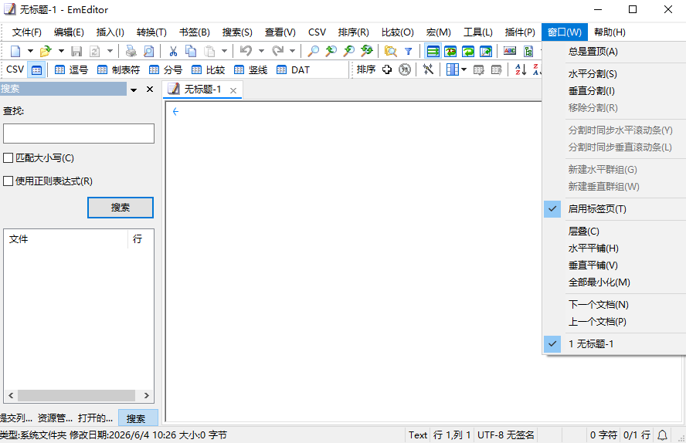Screen dimensions: 686x443
Task: Expand column selection icon's dropdown arrow
Action: [464, 69]
